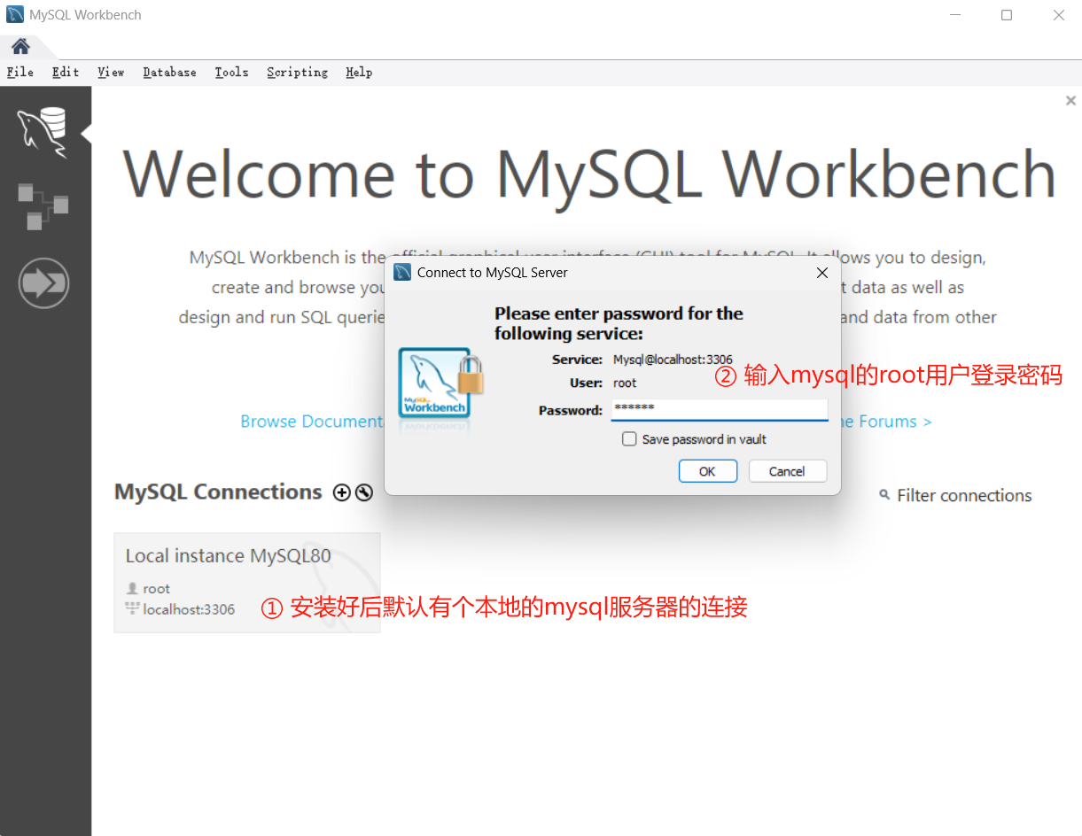This screenshot has height=836, width=1082.
Task: Open the Database menu
Action: (170, 72)
